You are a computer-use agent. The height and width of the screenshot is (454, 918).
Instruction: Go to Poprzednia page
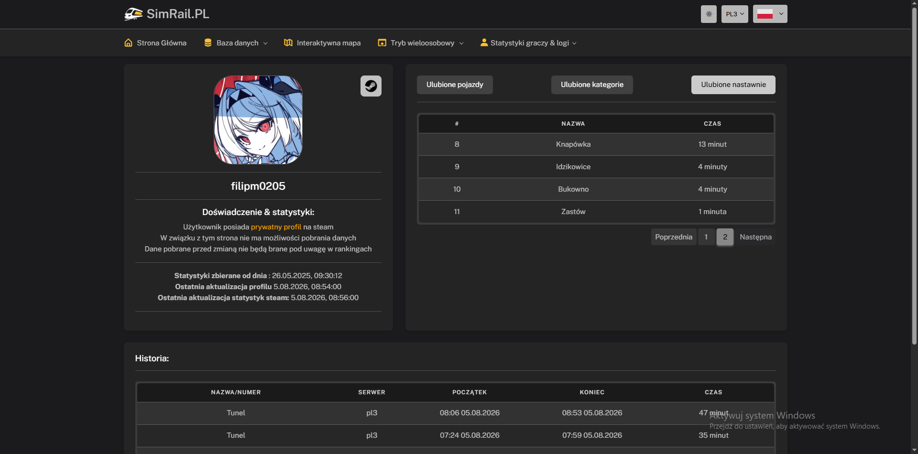[674, 237]
